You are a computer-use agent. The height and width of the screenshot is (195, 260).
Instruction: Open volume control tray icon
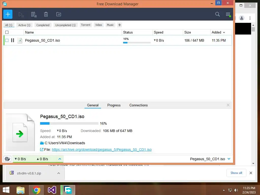(236, 190)
